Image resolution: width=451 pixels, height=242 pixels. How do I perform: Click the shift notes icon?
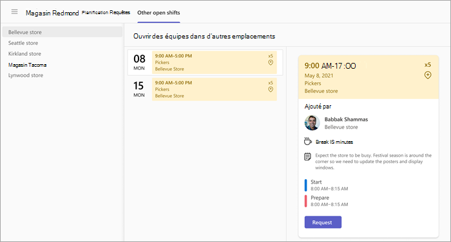[x=307, y=157]
